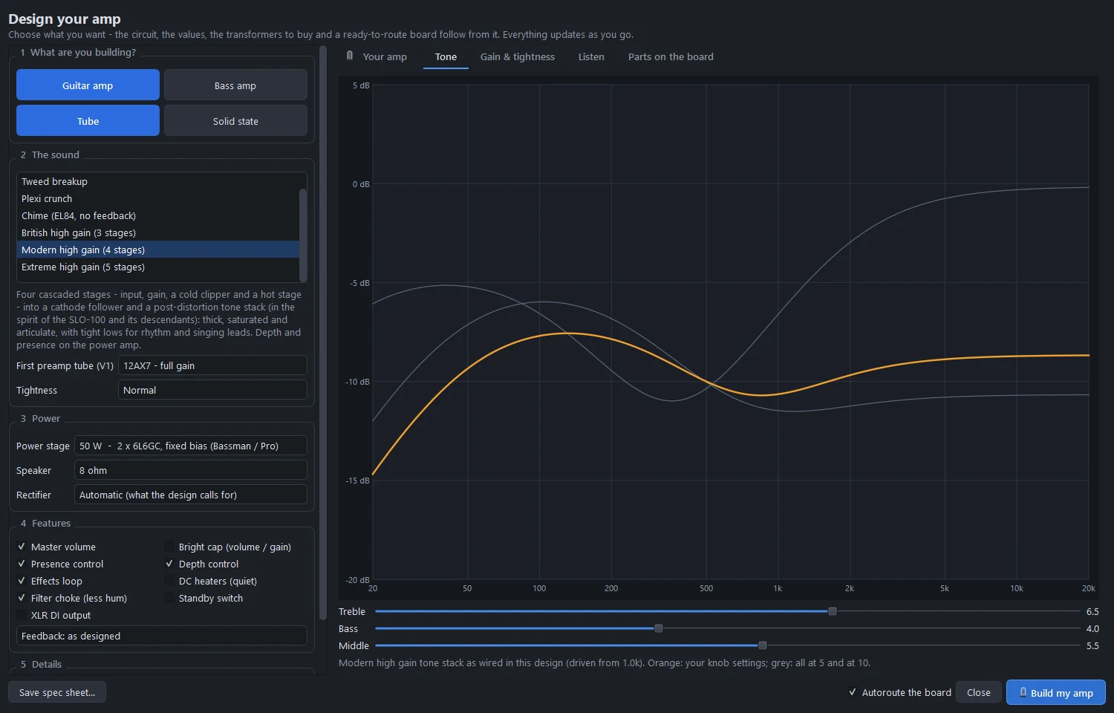Switch to the Listen tab
This screenshot has height=713, width=1114.
pos(591,56)
